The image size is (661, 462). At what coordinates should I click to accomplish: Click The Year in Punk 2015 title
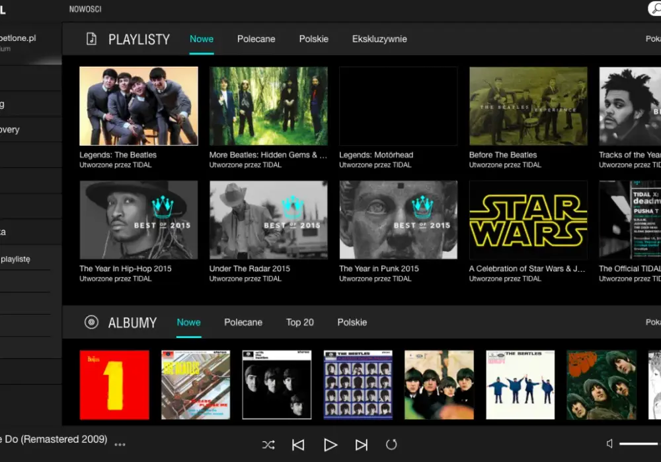(x=379, y=269)
